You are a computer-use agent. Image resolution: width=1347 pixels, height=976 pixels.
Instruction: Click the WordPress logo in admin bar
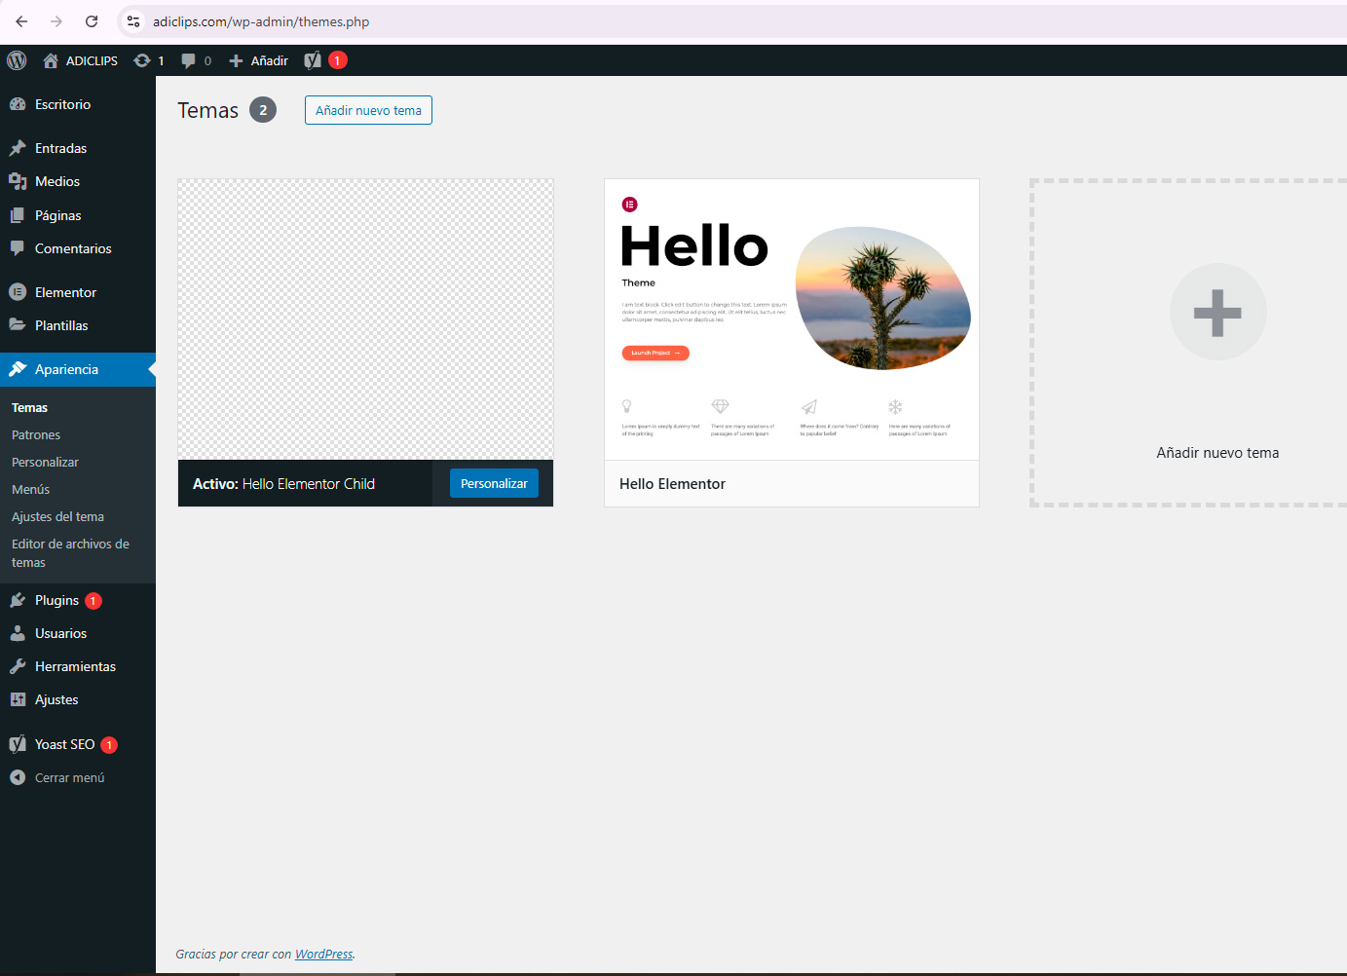(x=17, y=60)
